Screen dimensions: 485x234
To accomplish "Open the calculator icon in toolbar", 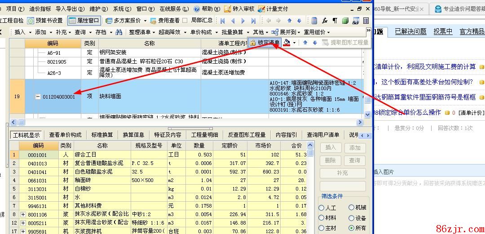I will (x=314, y=20).
